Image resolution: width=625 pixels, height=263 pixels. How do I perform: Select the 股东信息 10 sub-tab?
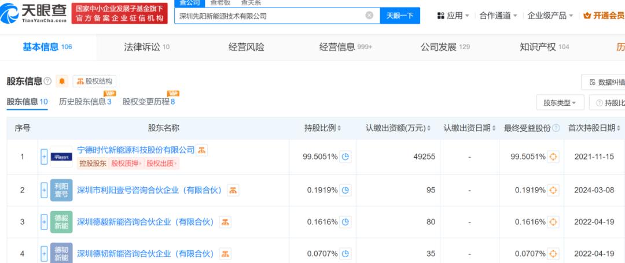[27, 102]
